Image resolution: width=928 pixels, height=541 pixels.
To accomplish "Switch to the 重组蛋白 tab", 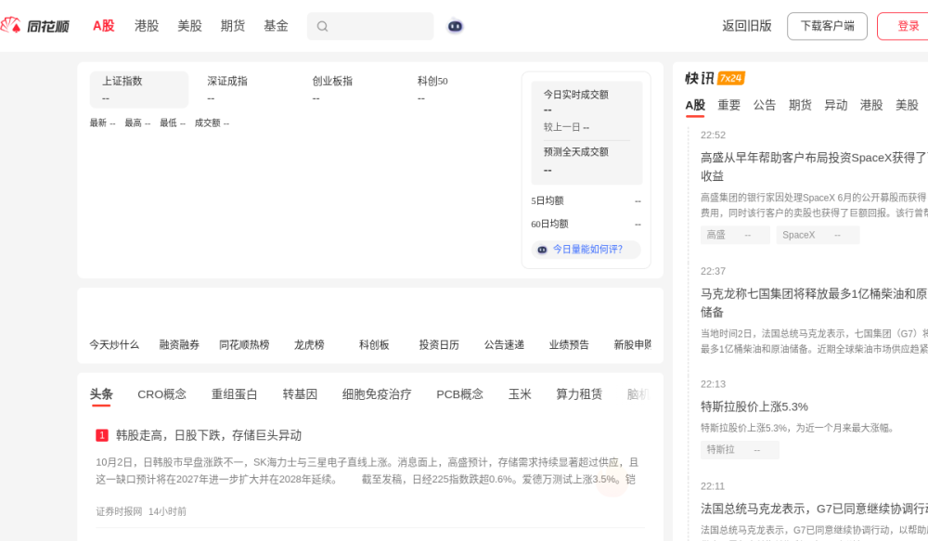I will pyautogui.click(x=235, y=394).
